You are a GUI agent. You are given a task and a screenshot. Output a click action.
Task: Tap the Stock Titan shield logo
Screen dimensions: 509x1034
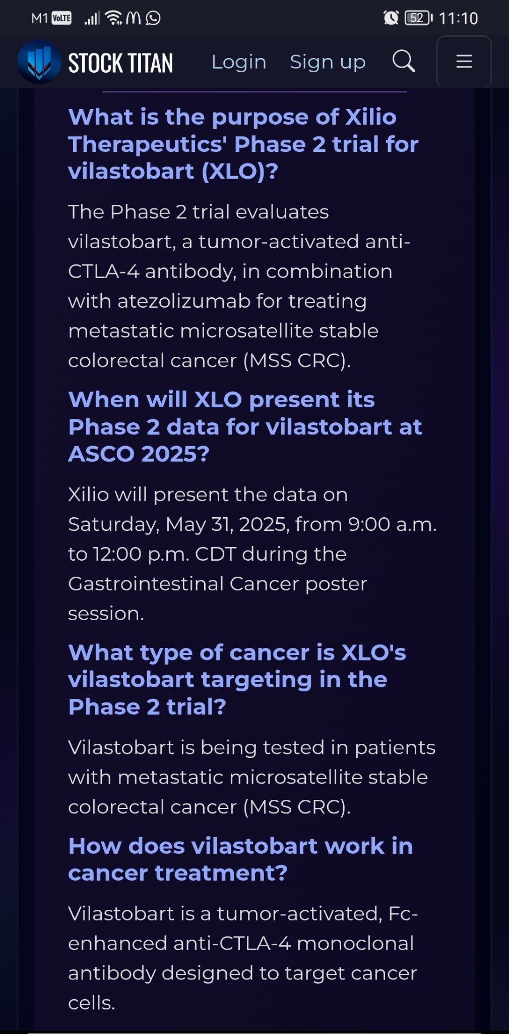click(x=39, y=62)
